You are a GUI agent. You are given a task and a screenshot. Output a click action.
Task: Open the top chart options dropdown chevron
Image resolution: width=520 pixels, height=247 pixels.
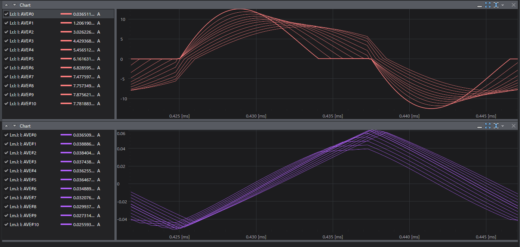coord(503,5)
